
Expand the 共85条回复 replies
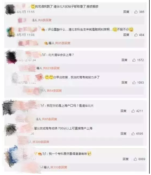click(x=63, y=43)
